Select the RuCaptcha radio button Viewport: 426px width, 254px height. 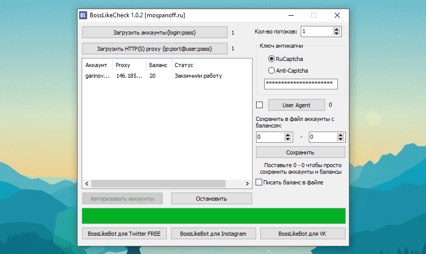(271, 59)
